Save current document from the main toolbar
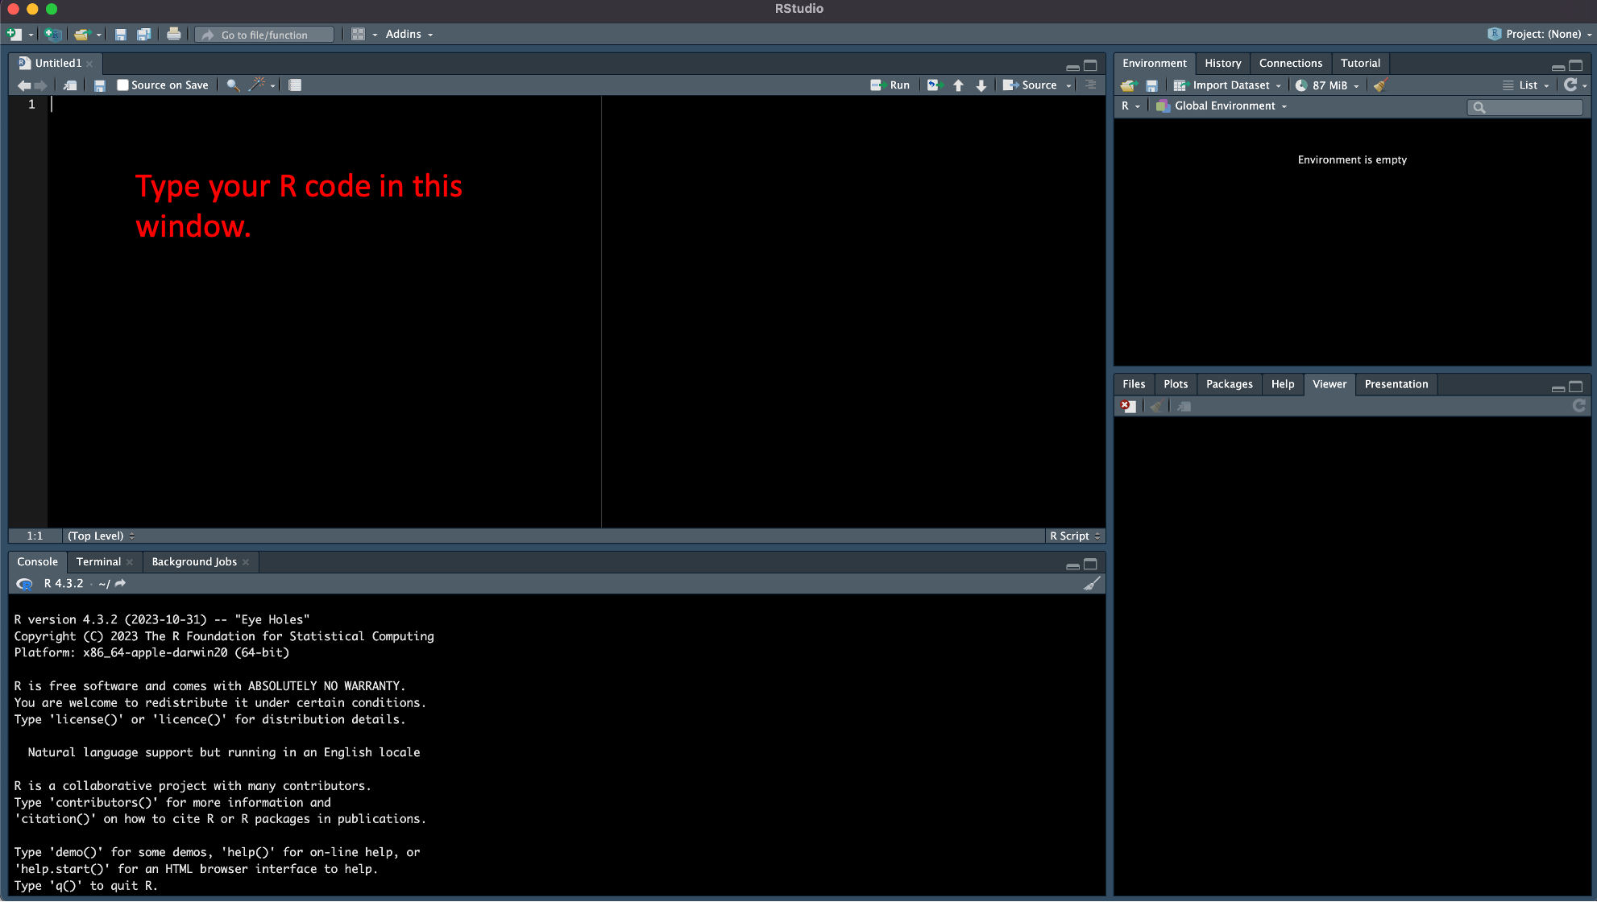The width and height of the screenshot is (1597, 902). (x=121, y=34)
